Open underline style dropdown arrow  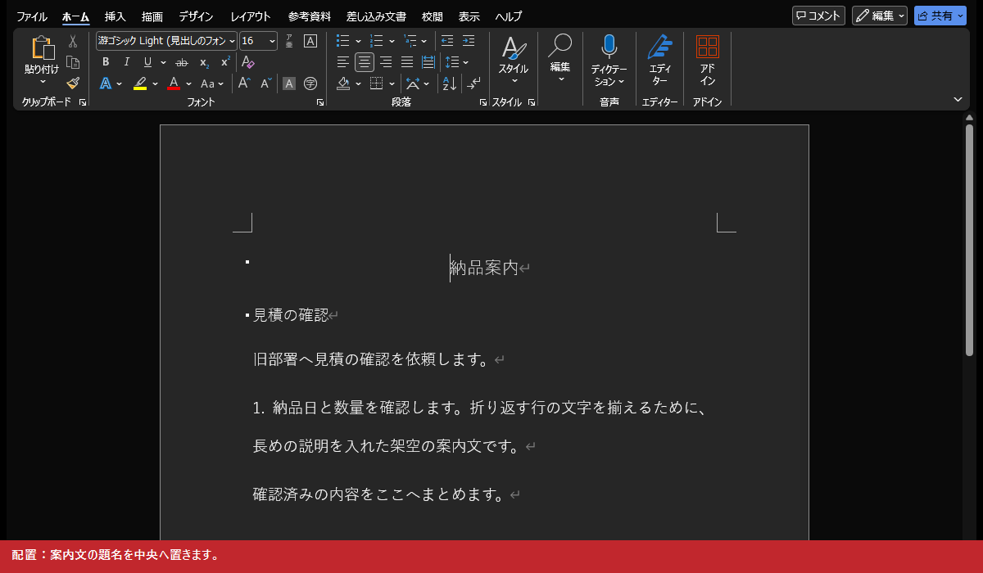[x=163, y=62]
